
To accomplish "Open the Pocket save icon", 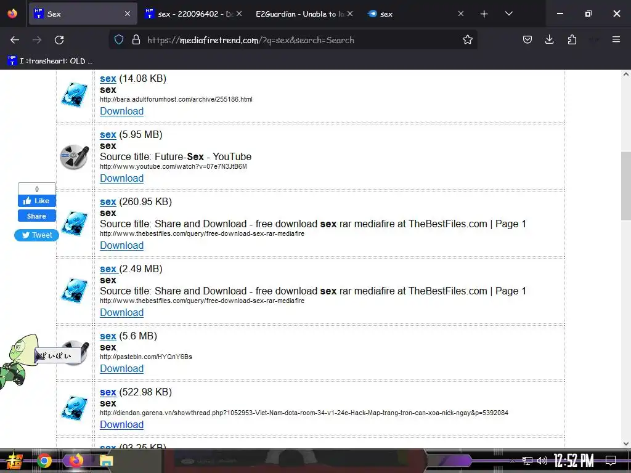I will click(527, 40).
